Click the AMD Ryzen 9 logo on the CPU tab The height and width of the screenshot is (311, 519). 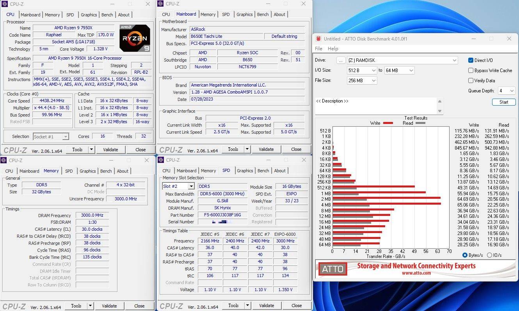(x=135, y=38)
